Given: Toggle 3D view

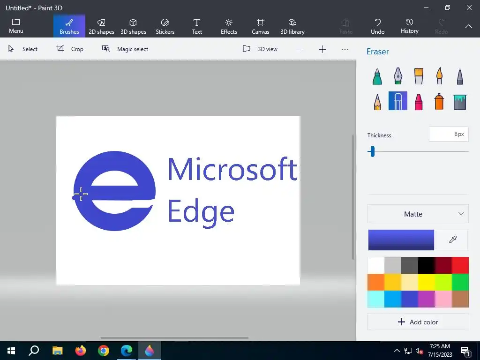Looking at the screenshot, I should coord(260,49).
